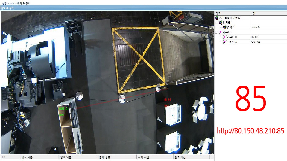
Task: Click the 영역들 zones group icon
Action: (x=221, y=23)
